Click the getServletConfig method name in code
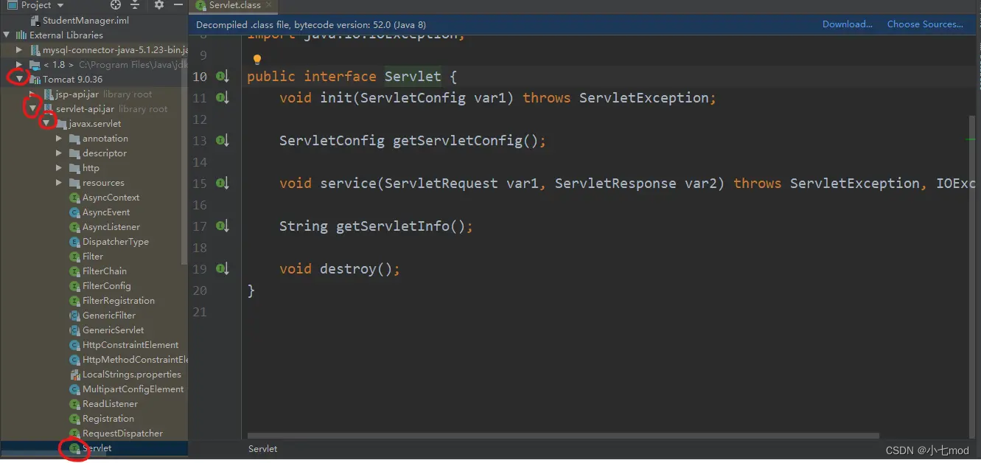Image resolution: width=981 pixels, height=463 pixels. tap(457, 141)
